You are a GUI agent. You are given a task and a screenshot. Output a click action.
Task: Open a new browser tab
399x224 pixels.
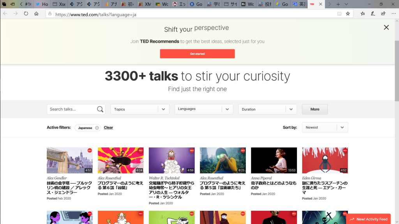(x=338, y=4)
